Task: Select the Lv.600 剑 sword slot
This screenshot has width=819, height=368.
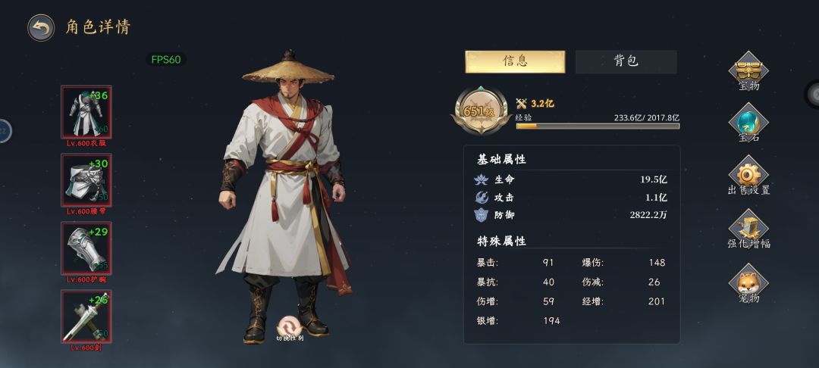Action: click(x=86, y=317)
